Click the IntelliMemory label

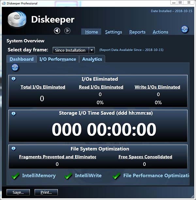pos(39,176)
